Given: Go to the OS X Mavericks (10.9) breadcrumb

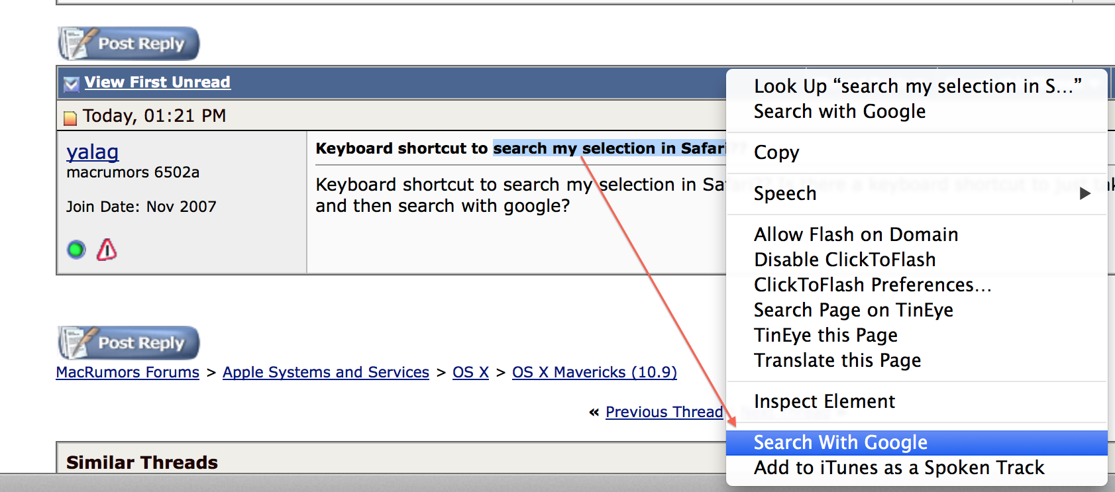Looking at the screenshot, I should pos(594,372).
